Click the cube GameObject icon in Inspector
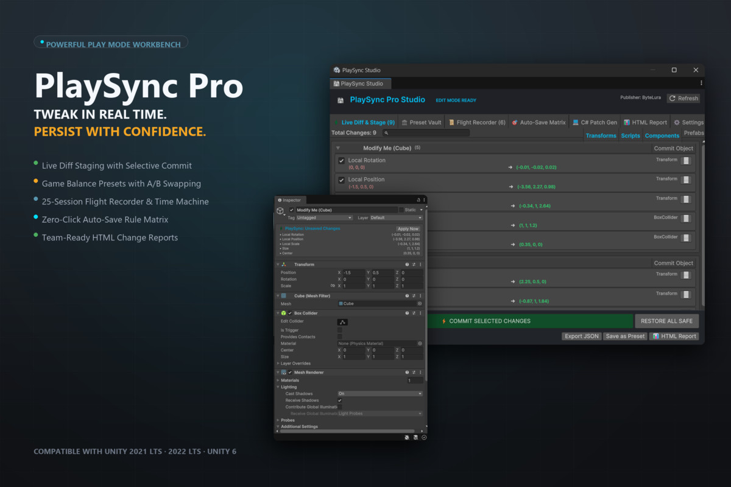 [280, 211]
